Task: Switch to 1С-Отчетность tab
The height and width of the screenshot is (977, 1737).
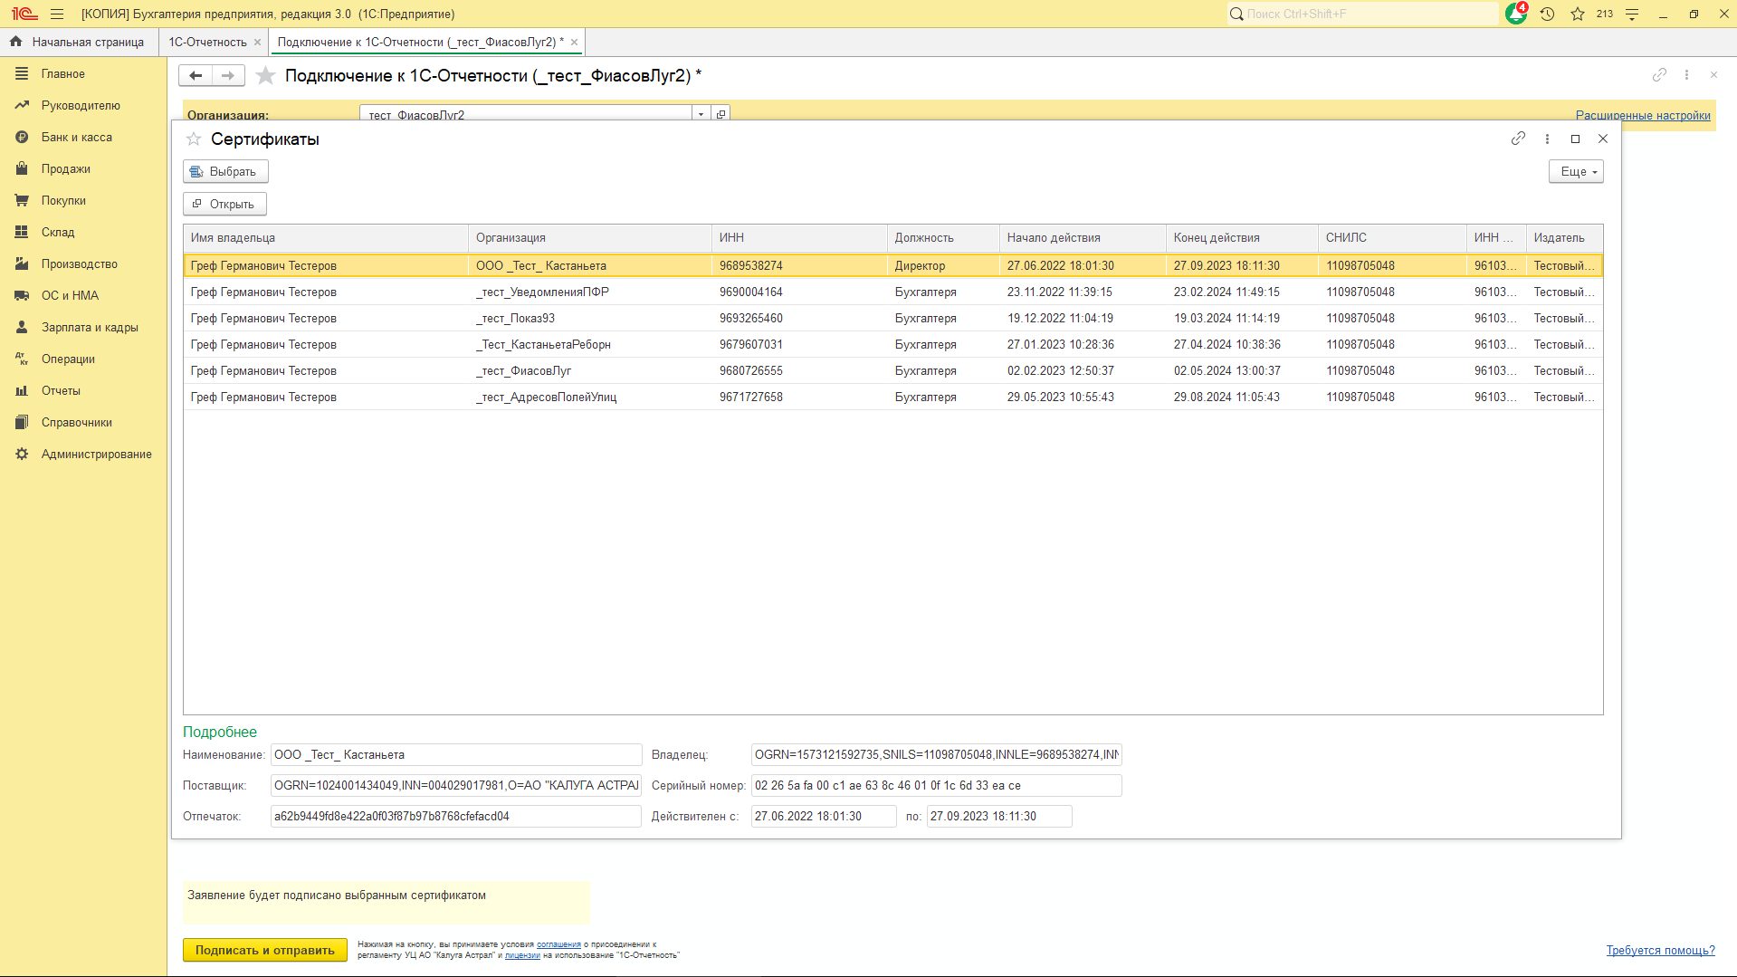Action: pos(207,42)
